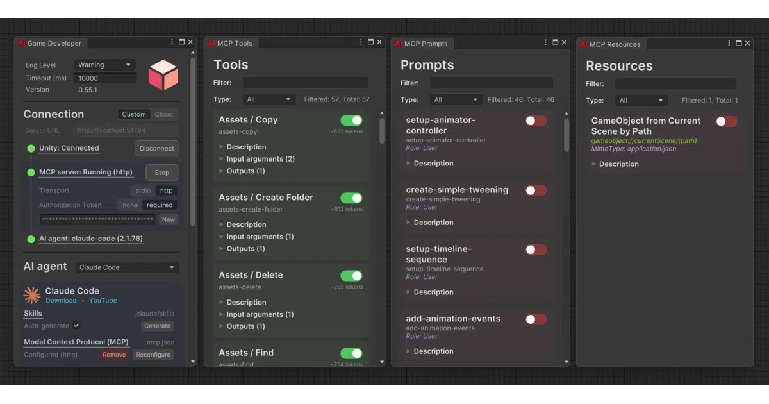The image size is (769, 404).
Task: Click the pink cube logo icon
Action: click(x=163, y=75)
